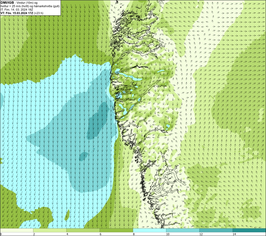Click the legend scale value "0"
This screenshot has width=266, height=236.
tap(1, 234)
